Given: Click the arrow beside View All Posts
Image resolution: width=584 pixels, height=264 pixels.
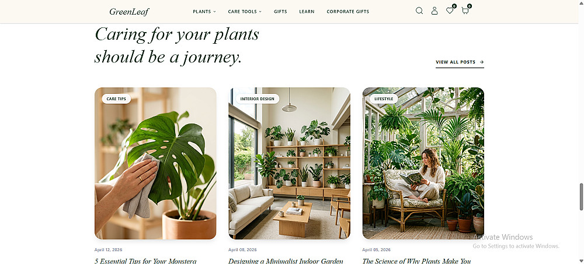Looking at the screenshot, I should tap(482, 62).
